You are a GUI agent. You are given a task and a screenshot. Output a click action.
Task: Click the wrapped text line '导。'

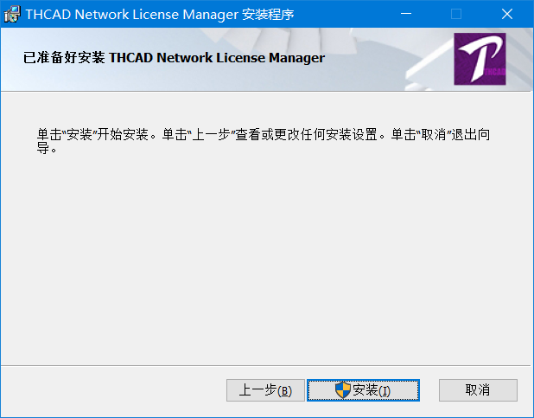47,149
